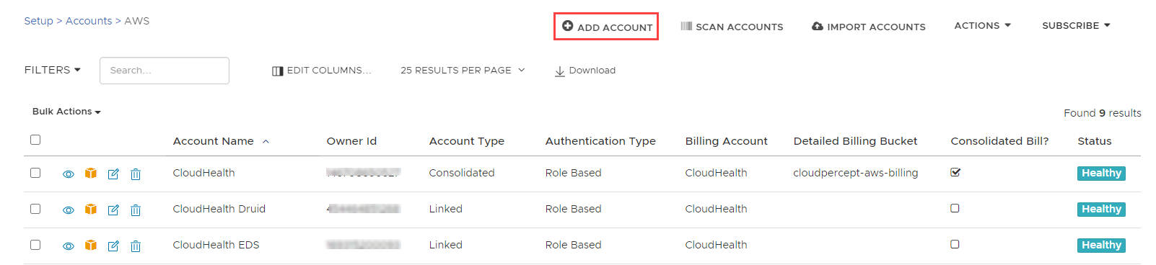View CloudHealth EDS with eye icon
This screenshot has width=1156, height=265.
69,246
